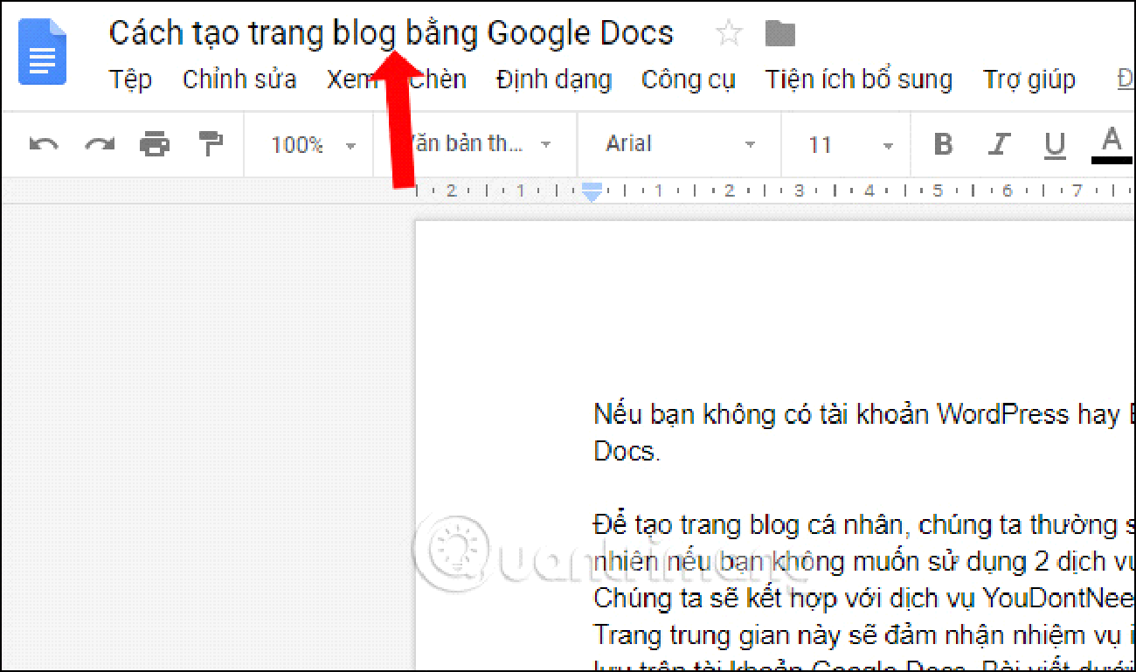The width and height of the screenshot is (1136, 672).
Task: Open the Định dạng menu
Action: tap(554, 80)
